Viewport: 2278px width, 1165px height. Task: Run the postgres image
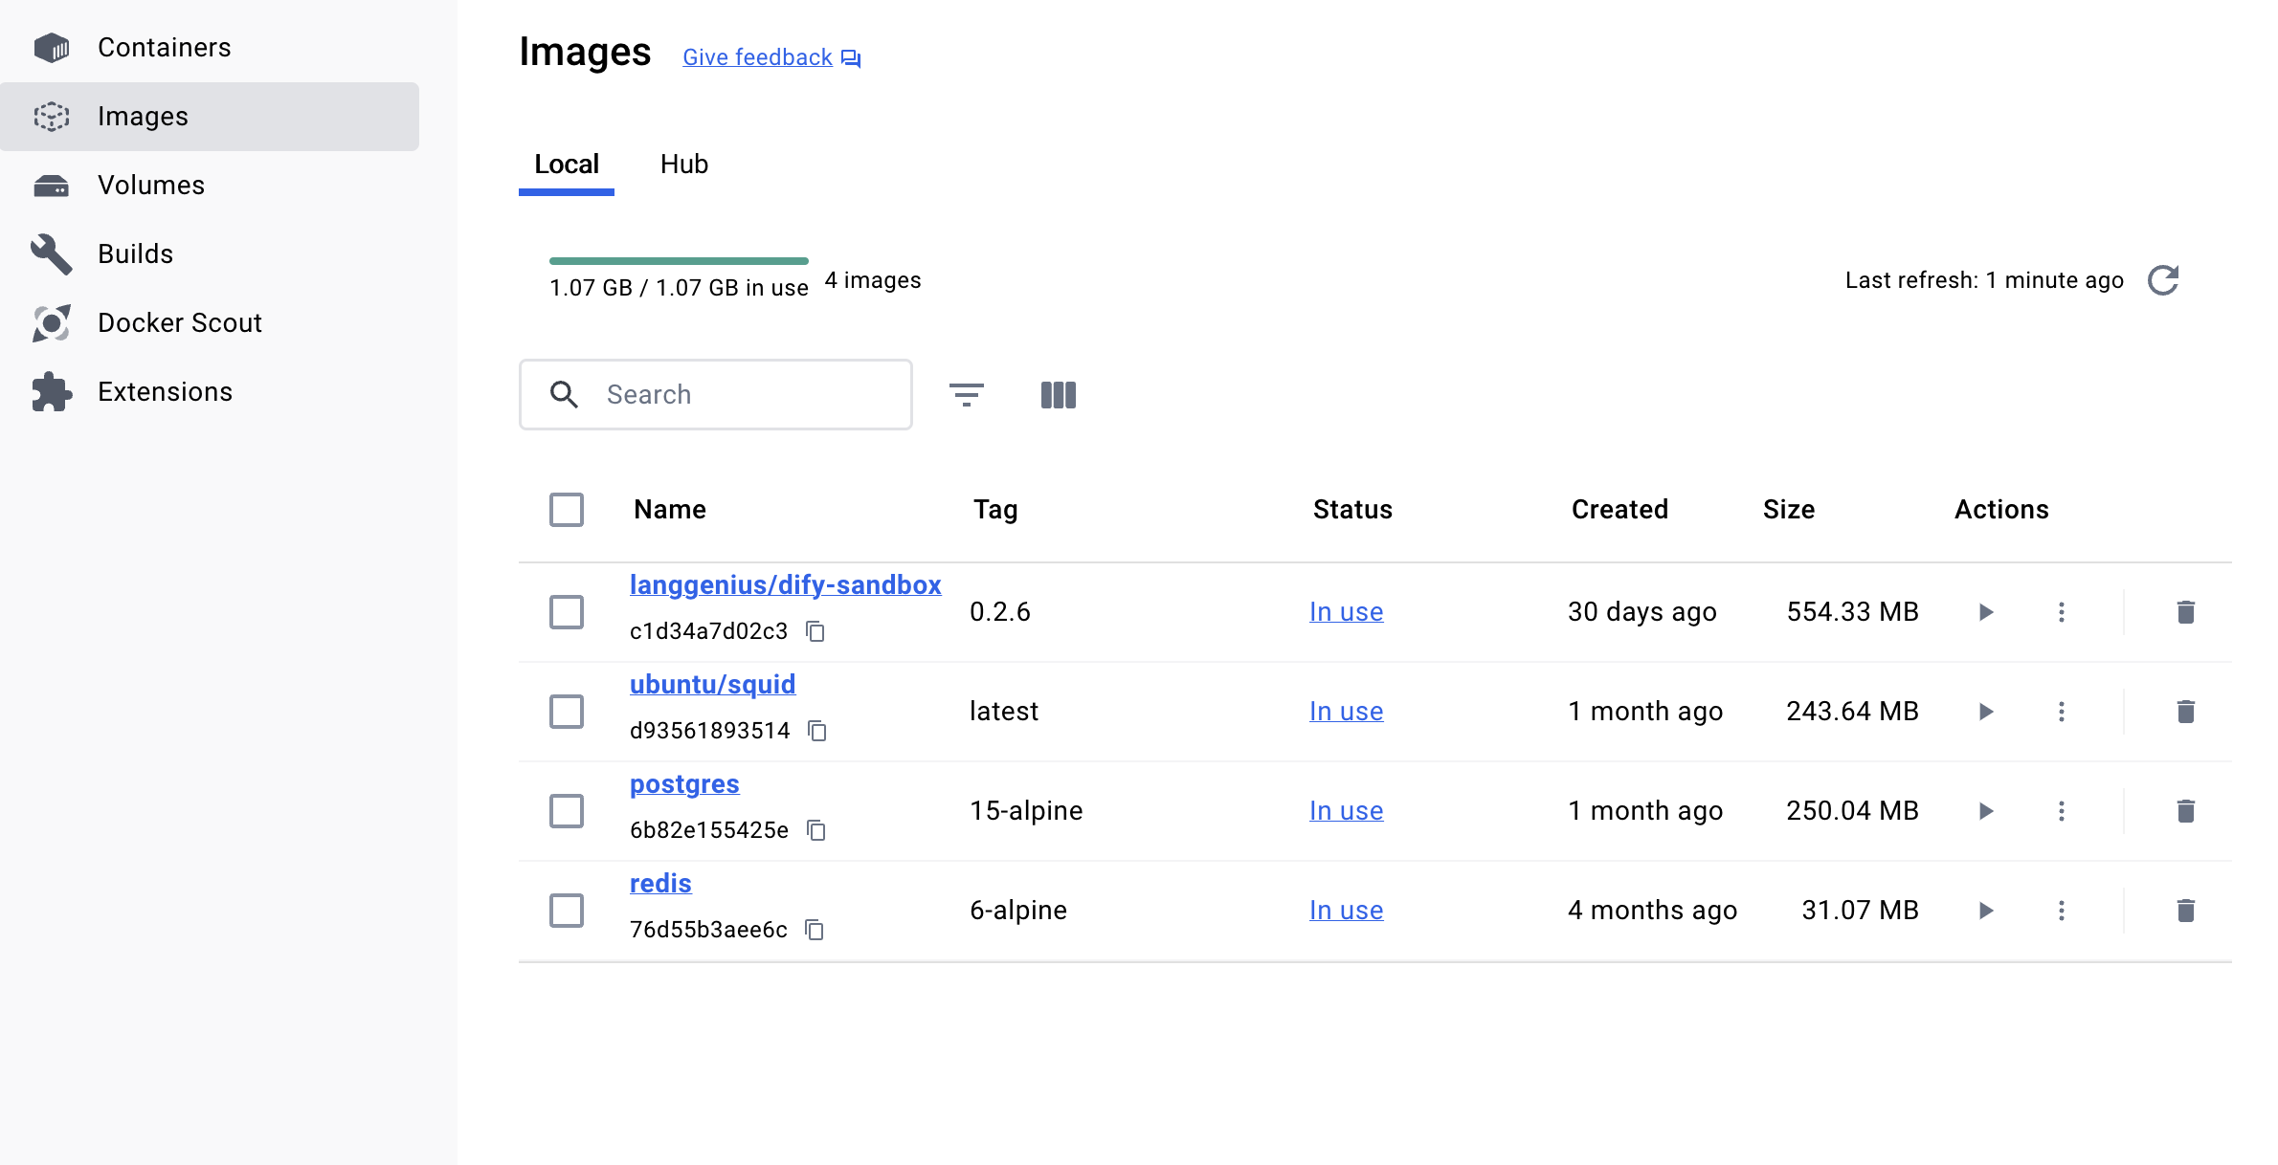(1986, 811)
